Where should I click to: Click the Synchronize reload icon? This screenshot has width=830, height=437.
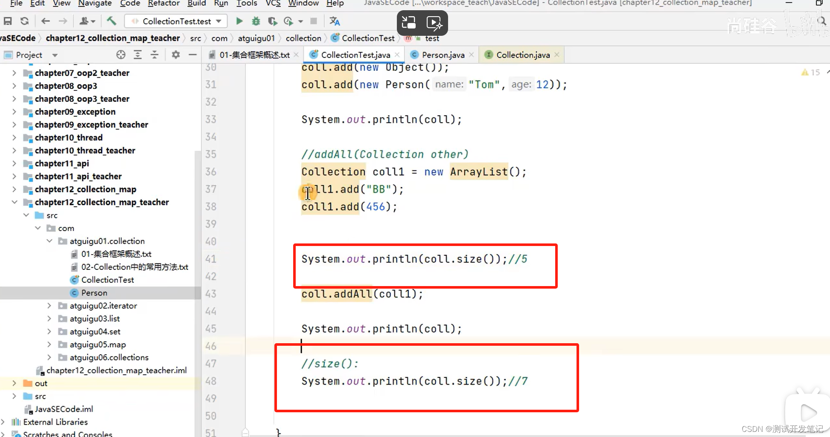click(x=24, y=21)
